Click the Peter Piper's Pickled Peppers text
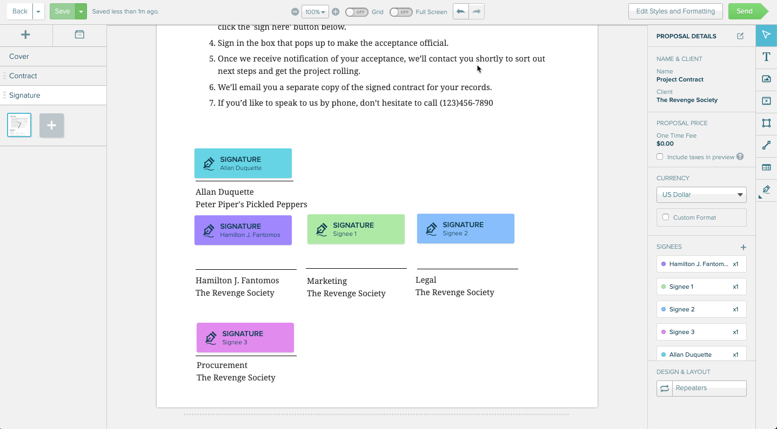777x429 pixels. (x=251, y=205)
